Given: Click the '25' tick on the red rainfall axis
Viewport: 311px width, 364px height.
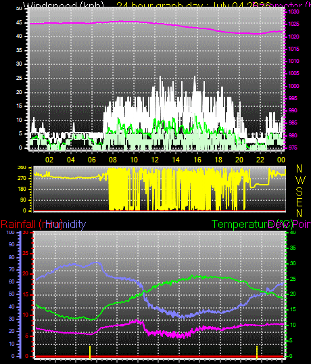Looking at the screenshot, I should click(26, 253).
